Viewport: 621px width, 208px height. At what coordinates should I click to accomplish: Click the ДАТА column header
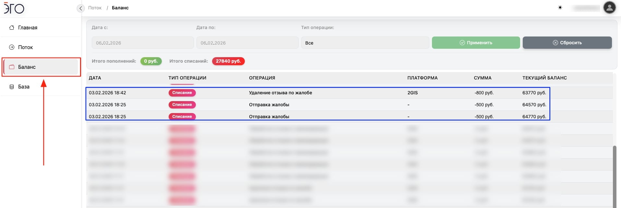point(95,78)
